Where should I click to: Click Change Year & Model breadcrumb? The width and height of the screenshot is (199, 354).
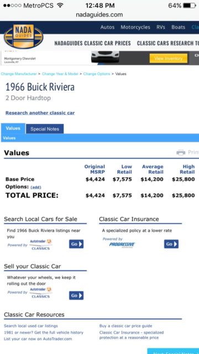tap(60, 74)
